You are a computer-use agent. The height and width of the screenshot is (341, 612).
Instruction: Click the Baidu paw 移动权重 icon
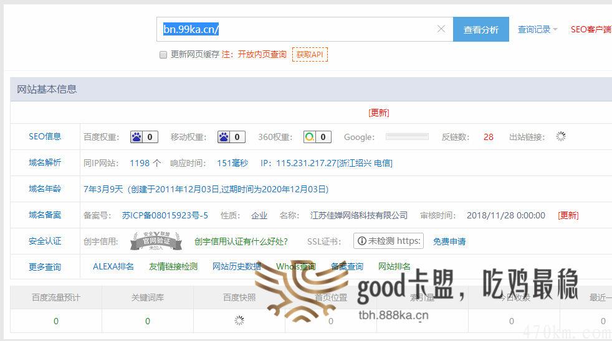[224, 137]
